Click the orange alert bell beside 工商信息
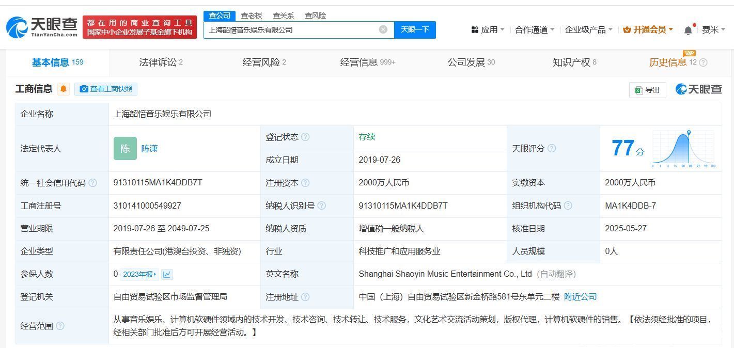Image resolution: width=734 pixels, height=348 pixels. (x=64, y=89)
